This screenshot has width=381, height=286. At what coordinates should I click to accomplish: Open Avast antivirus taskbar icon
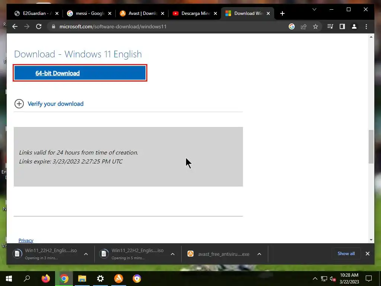pyautogui.click(x=119, y=279)
